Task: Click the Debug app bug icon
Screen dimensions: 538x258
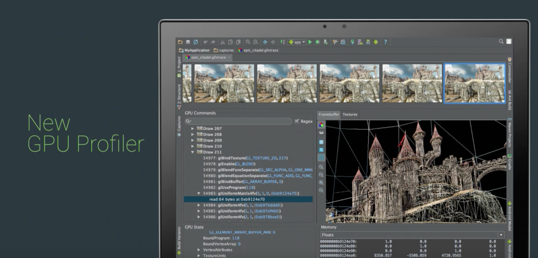Action: coord(318,42)
